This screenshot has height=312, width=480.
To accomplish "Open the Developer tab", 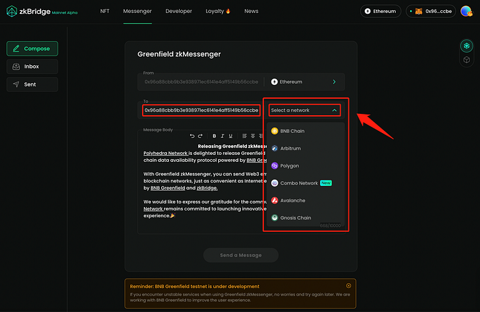I will point(178,11).
